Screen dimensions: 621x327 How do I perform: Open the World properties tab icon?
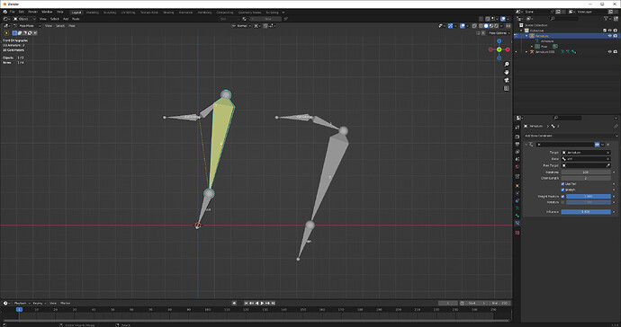pos(517,166)
